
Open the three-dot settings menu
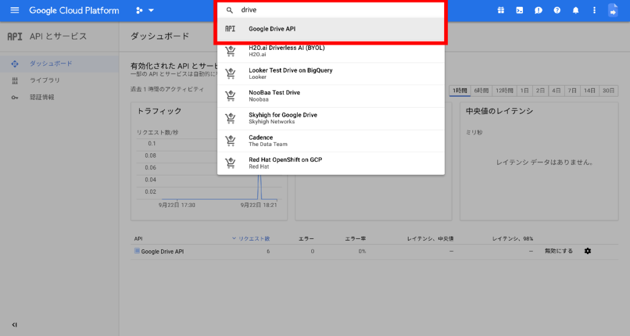tap(594, 10)
